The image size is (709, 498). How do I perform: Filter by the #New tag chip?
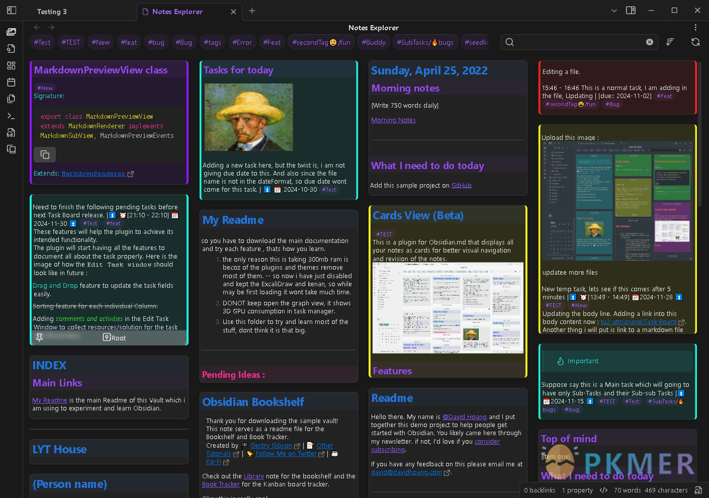[x=101, y=42]
